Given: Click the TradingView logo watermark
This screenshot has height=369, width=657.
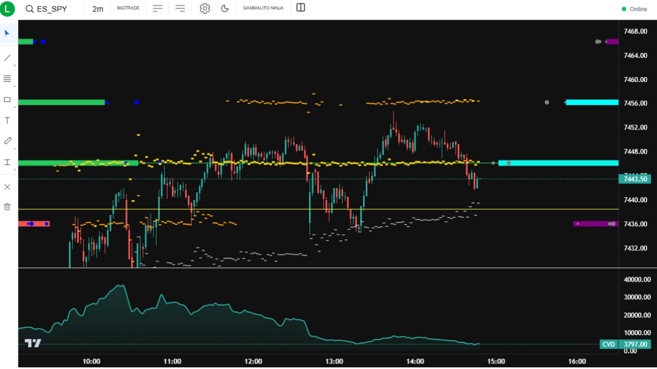Looking at the screenshot, I should coord(33,343).
